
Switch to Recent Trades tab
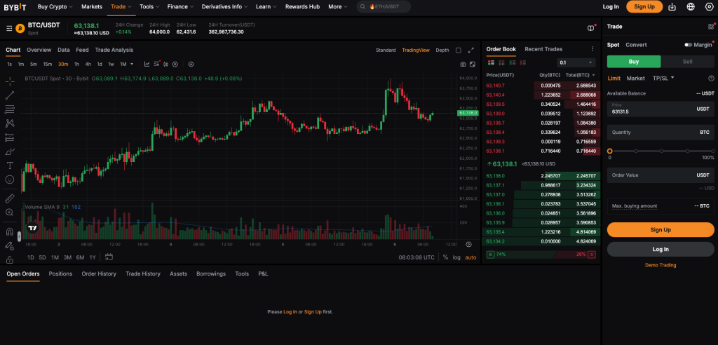coord(543,49)
